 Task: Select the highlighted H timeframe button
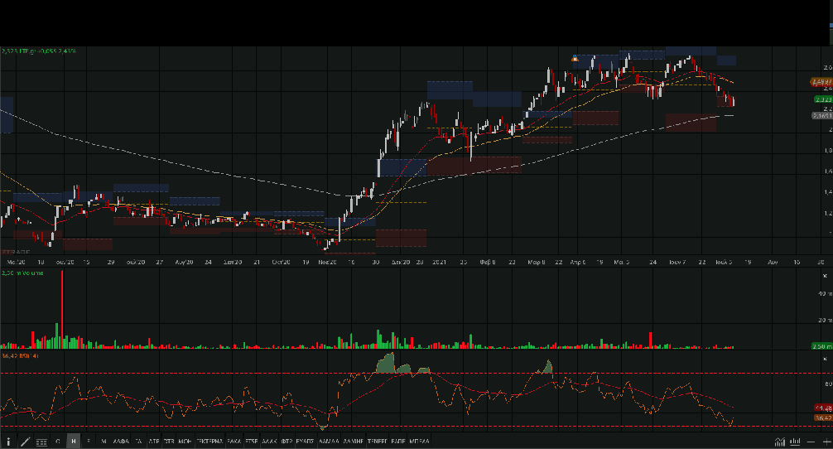click(x=74, y=442)
